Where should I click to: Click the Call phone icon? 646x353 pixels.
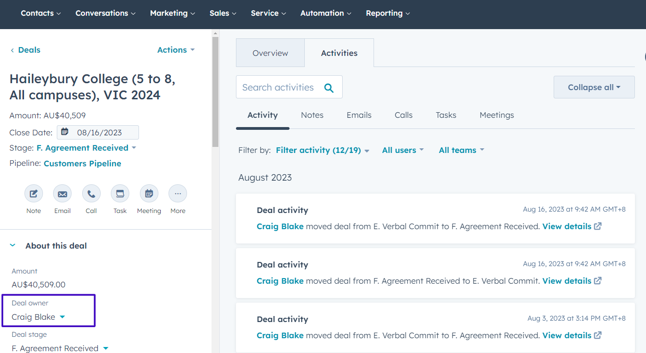click(91, 194)
